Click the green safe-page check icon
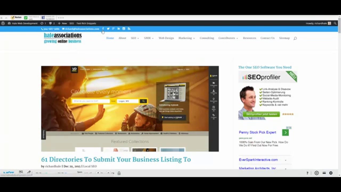341x192 pixels. (x=26, y=18)
